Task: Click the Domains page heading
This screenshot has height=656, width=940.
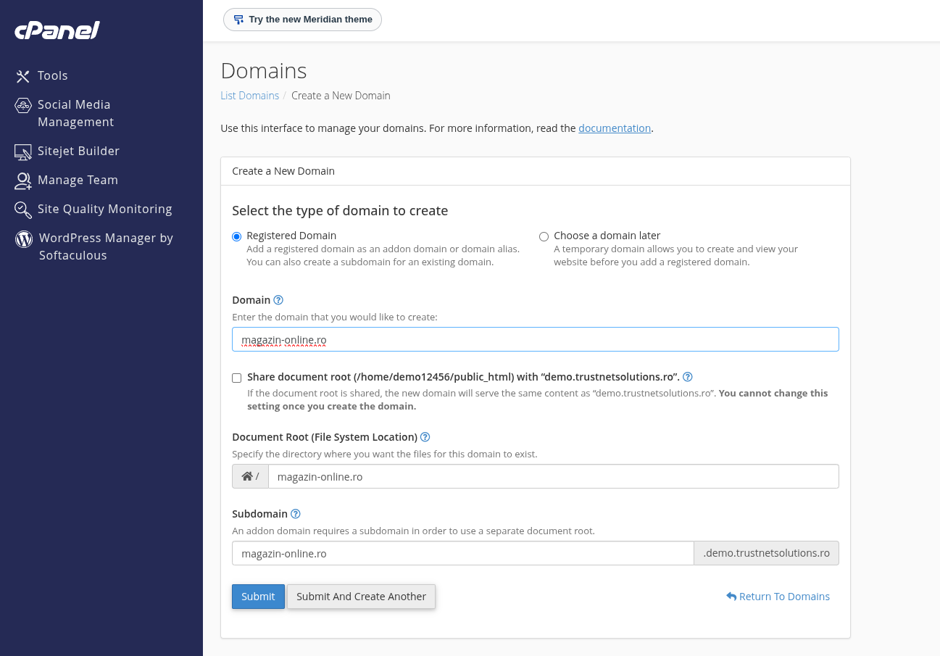Action: [264, 71]
